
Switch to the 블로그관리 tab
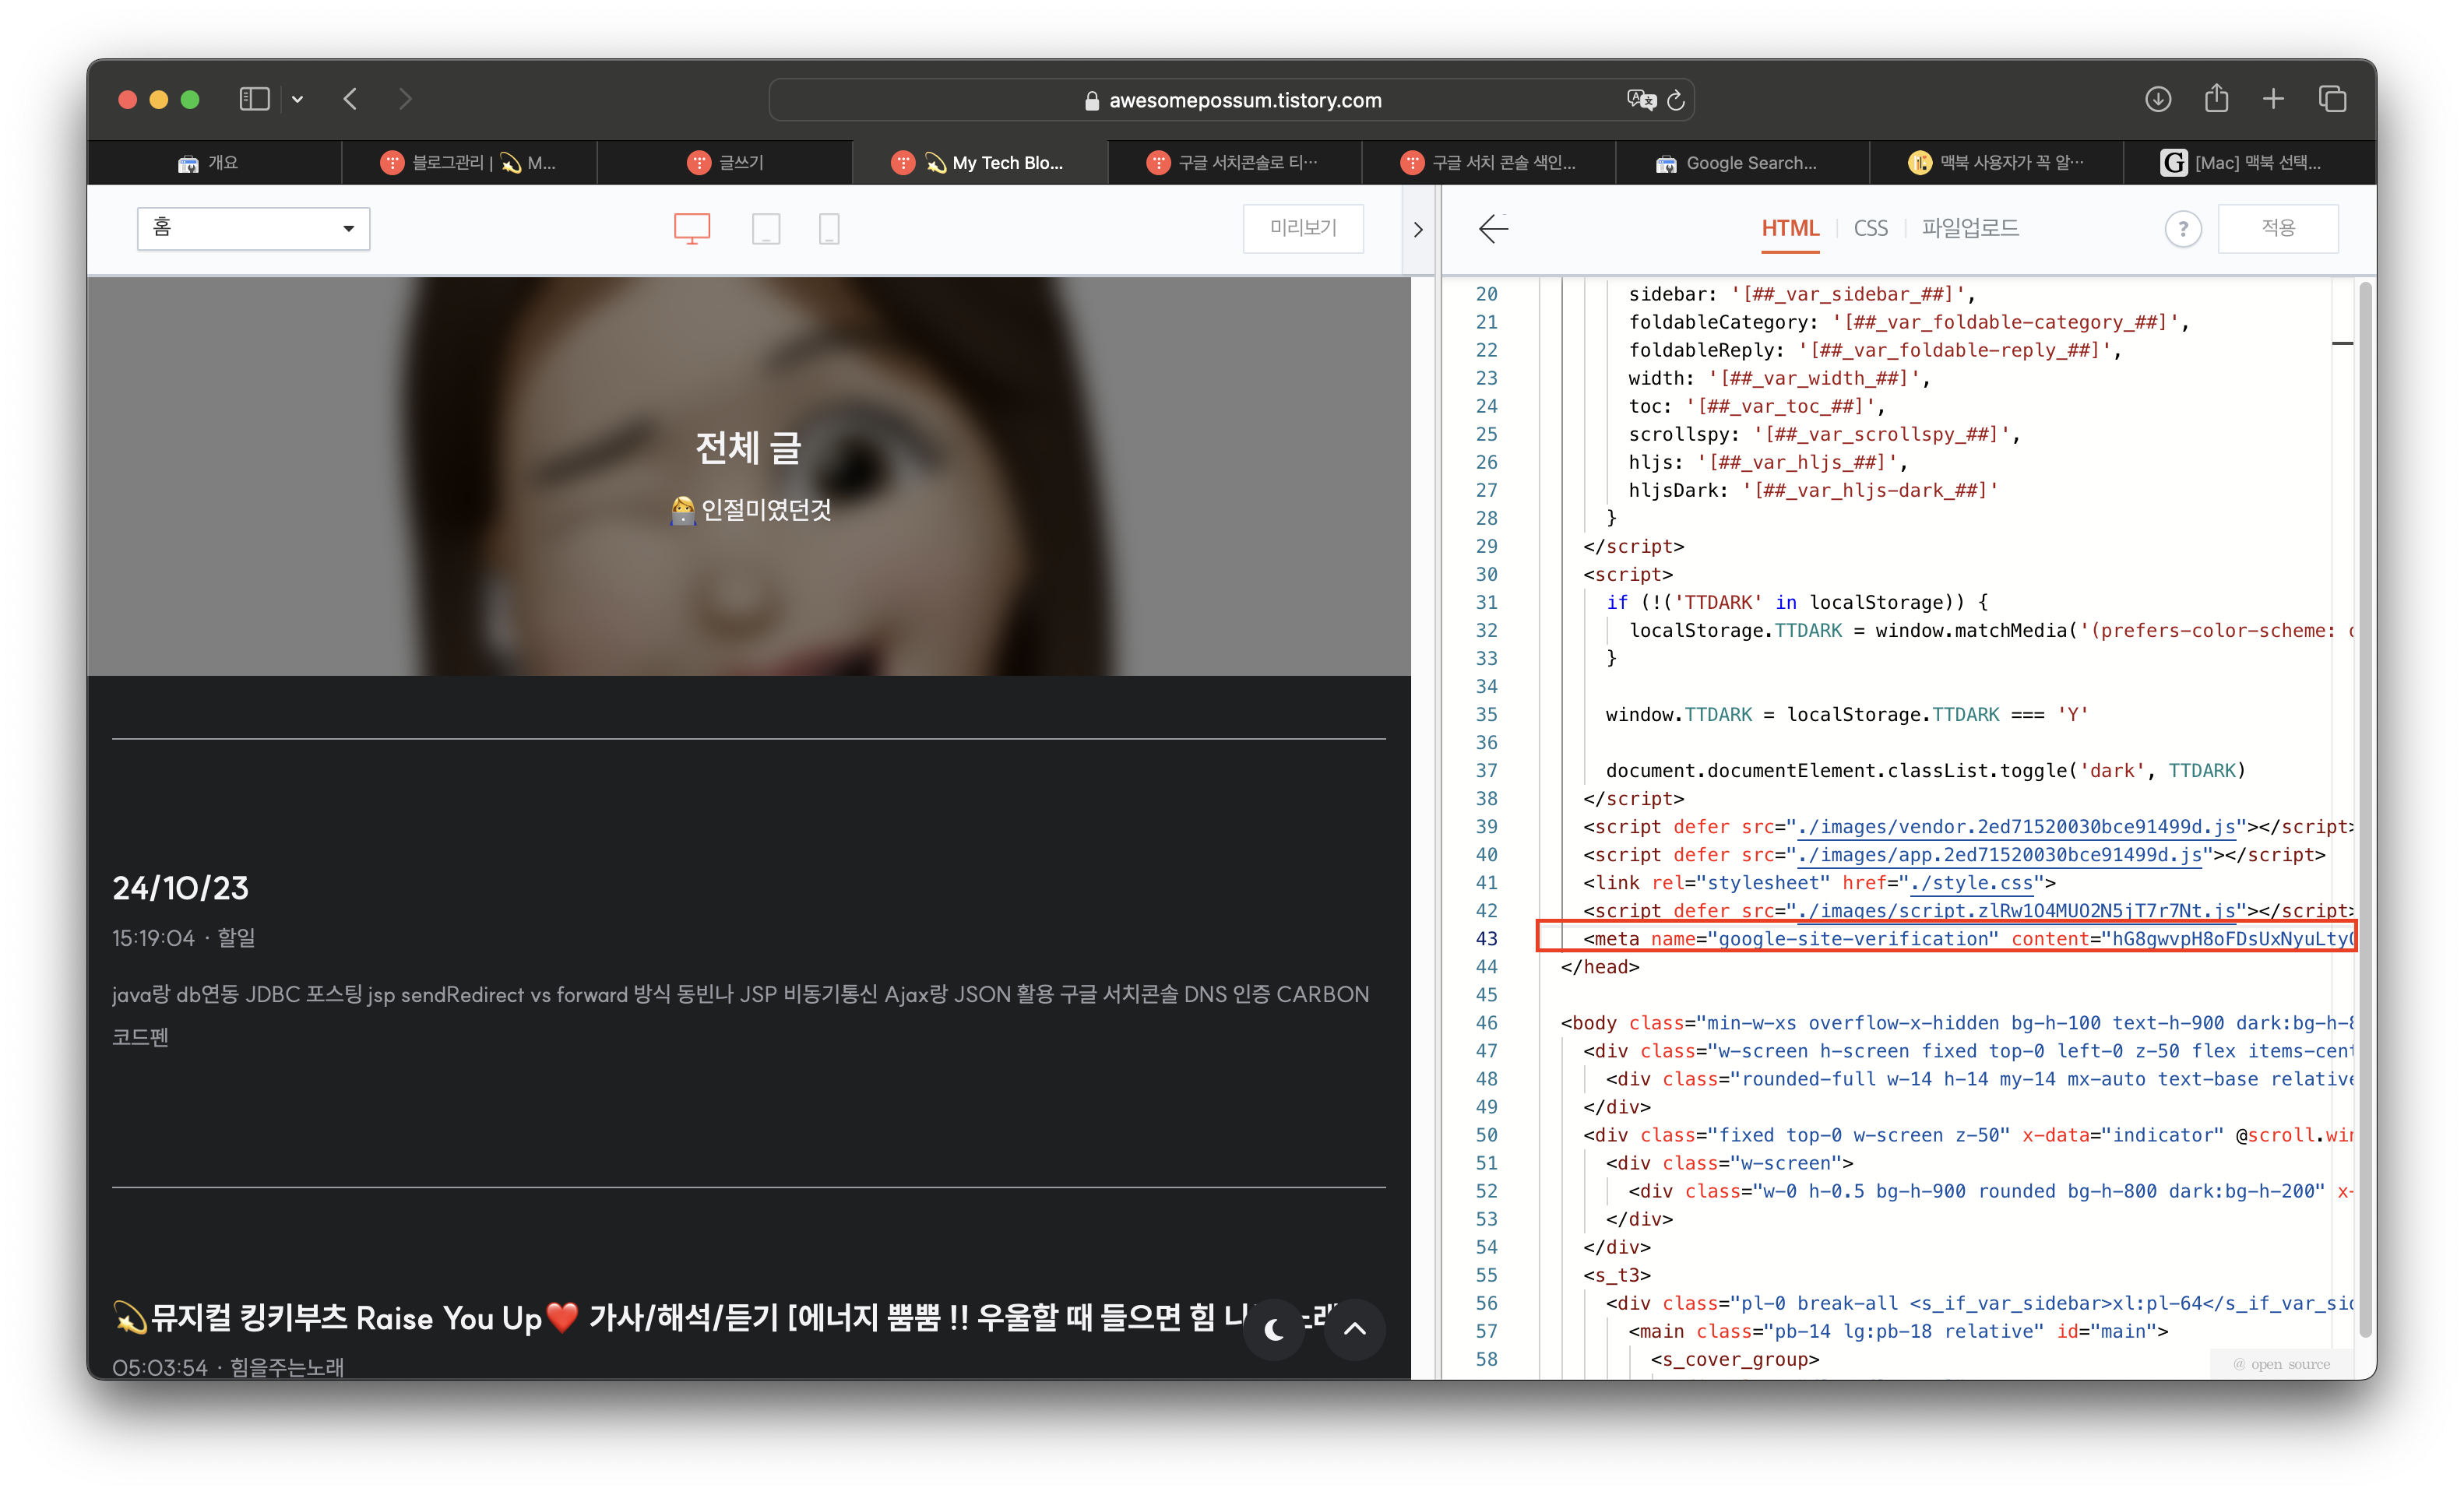[469, 162]
